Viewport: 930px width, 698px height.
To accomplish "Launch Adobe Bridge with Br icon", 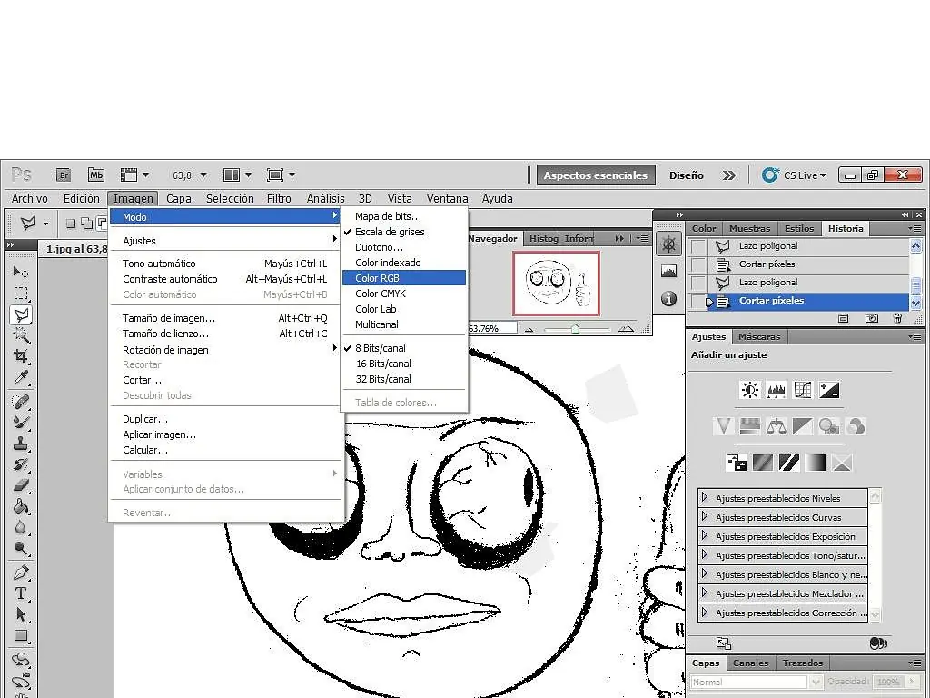I will click(x=64, y=175).
